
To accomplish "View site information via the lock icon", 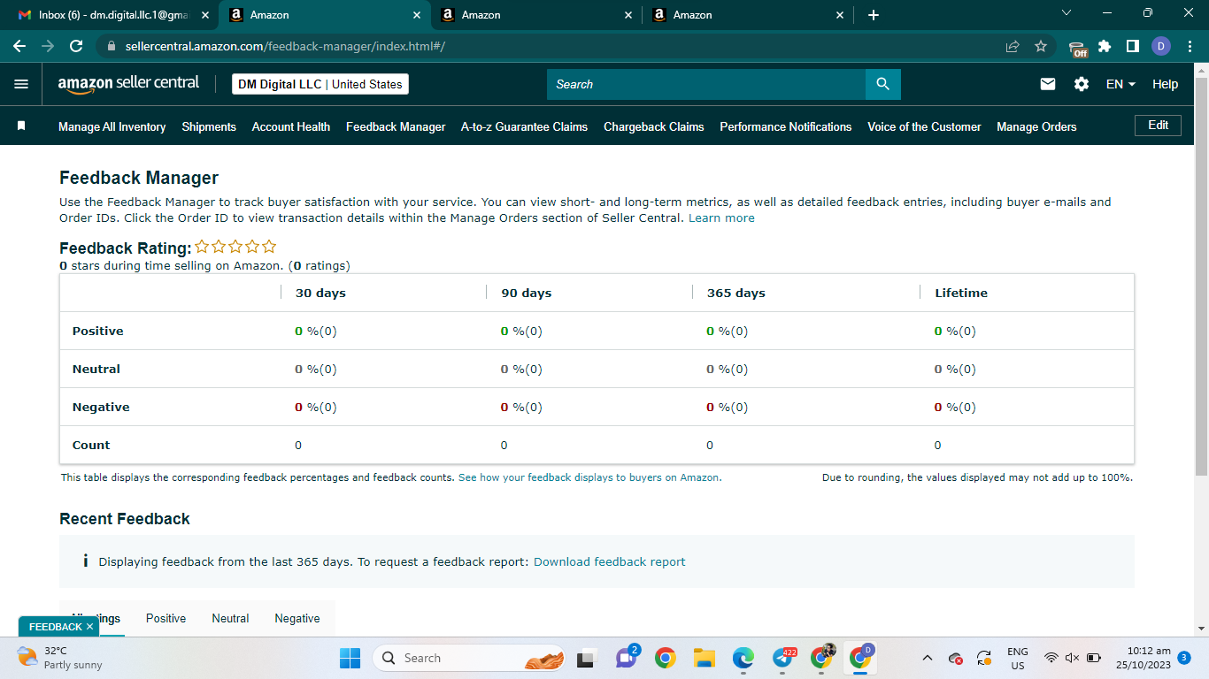I will (x=111, y=46).
